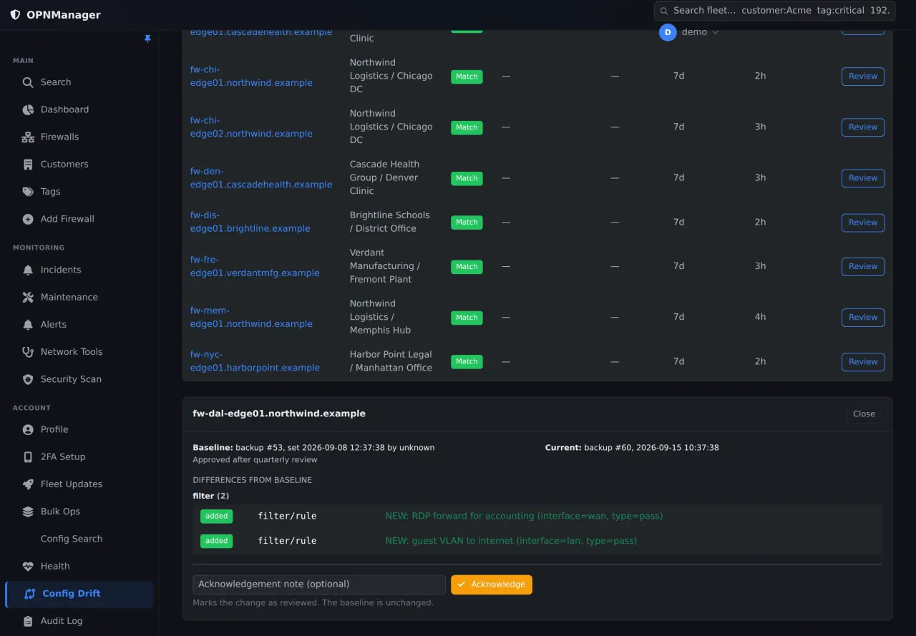Click 'Harbor Point Legal / Manhattan Office' cell
Viewport: 916px width, 636px height.
[x=391, y=361]
